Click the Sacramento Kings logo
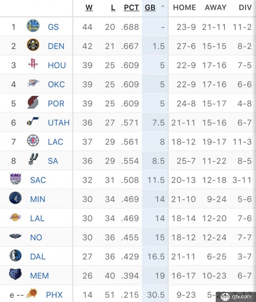Screen dimensions: 256x302 16,179
